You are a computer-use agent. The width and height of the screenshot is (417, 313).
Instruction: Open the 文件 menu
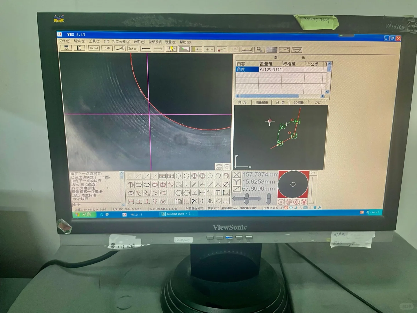click(x=64, y=41)
